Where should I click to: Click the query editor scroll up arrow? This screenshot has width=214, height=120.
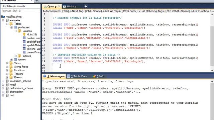[212, 15]
